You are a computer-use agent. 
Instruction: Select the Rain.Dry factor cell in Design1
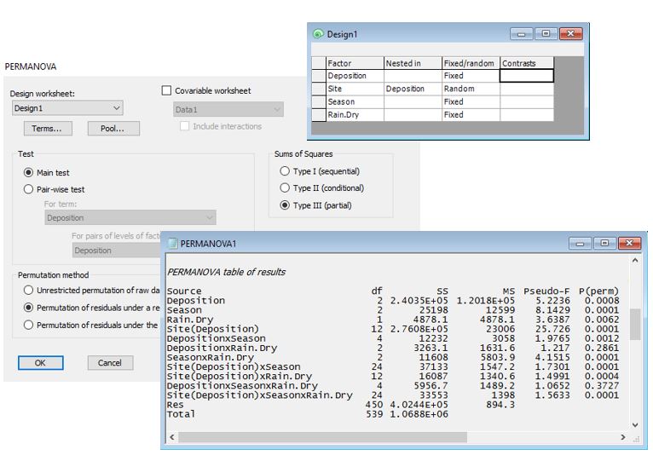coord(355,114)
